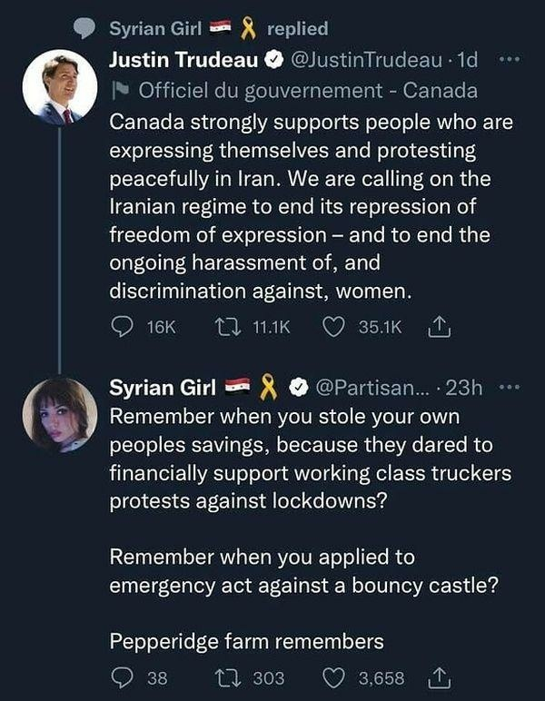Open more options on Syrian Girl's reply
The width and height of the screenshot is (545, 701).
[x=510, y=388]
